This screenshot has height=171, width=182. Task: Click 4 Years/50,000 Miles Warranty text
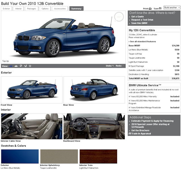143,96
